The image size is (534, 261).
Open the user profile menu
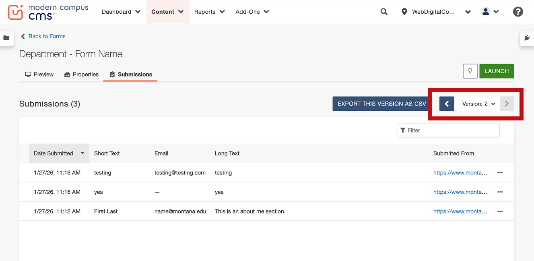[490, 12]
